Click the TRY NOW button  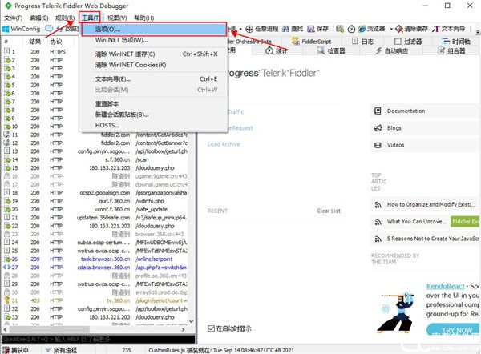[453, 330]
